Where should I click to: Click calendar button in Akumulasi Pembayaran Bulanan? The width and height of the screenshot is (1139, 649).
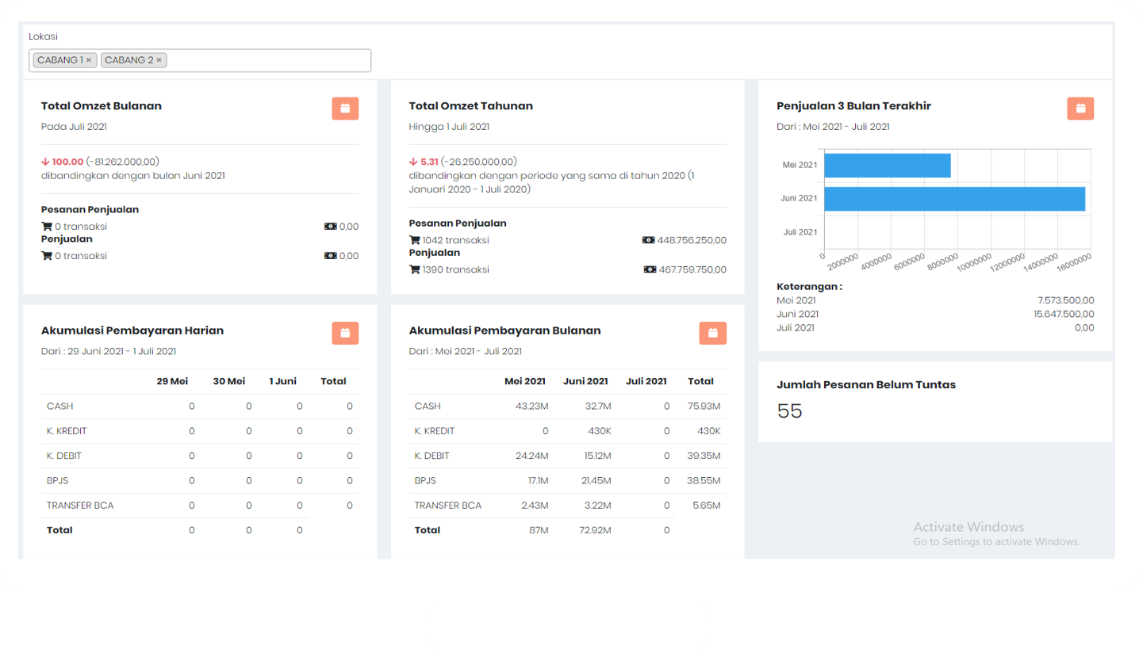712,334
